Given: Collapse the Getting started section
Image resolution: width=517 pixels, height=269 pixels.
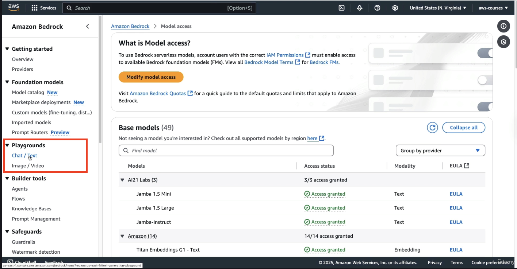Looking at the screenshot, I should pyautogui.click(x=7, y=49).
